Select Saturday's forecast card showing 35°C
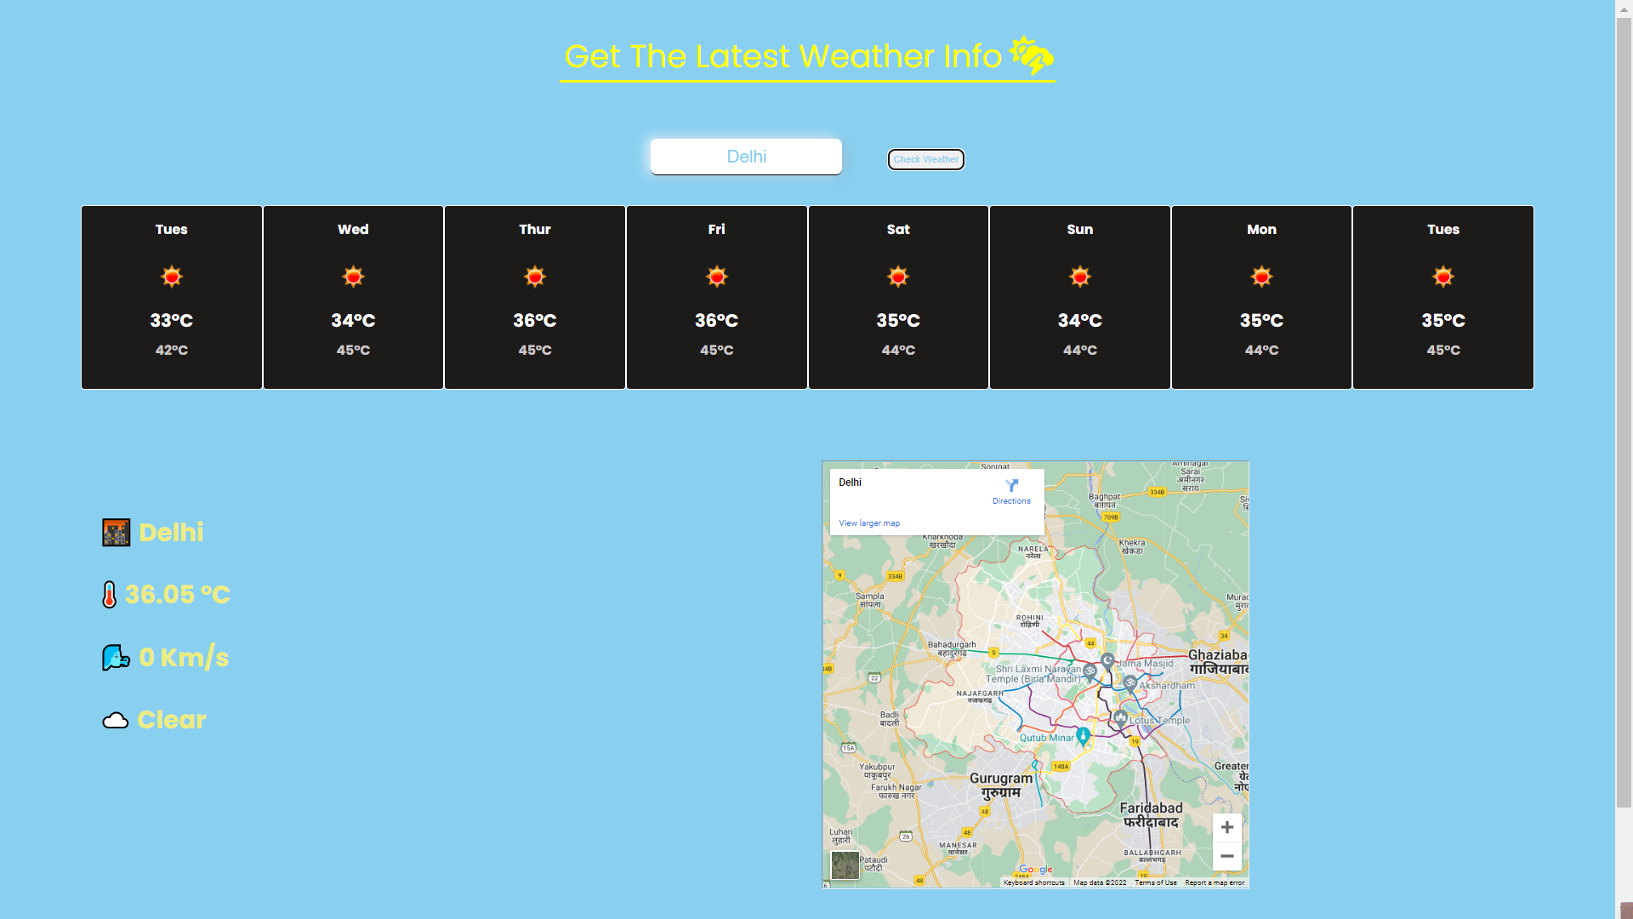 [x=898, y=297]
